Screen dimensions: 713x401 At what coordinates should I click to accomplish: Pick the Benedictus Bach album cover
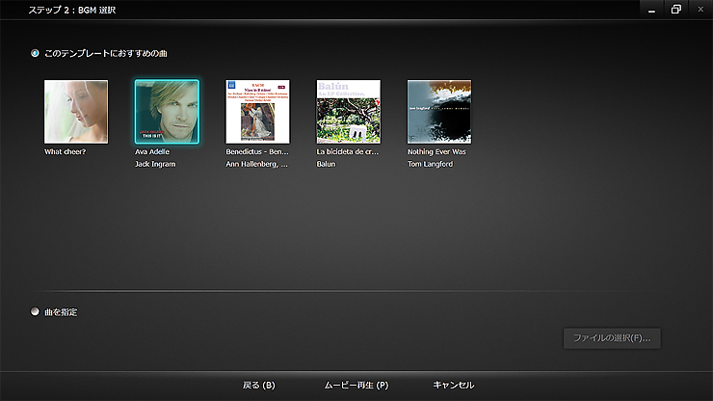click(x=257, y=112)
